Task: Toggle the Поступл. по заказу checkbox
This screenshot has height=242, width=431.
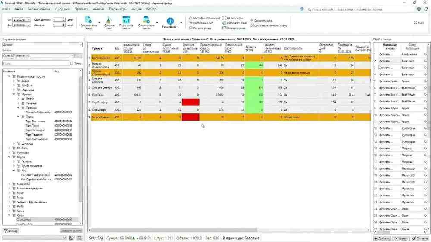Action: point(191,28)
